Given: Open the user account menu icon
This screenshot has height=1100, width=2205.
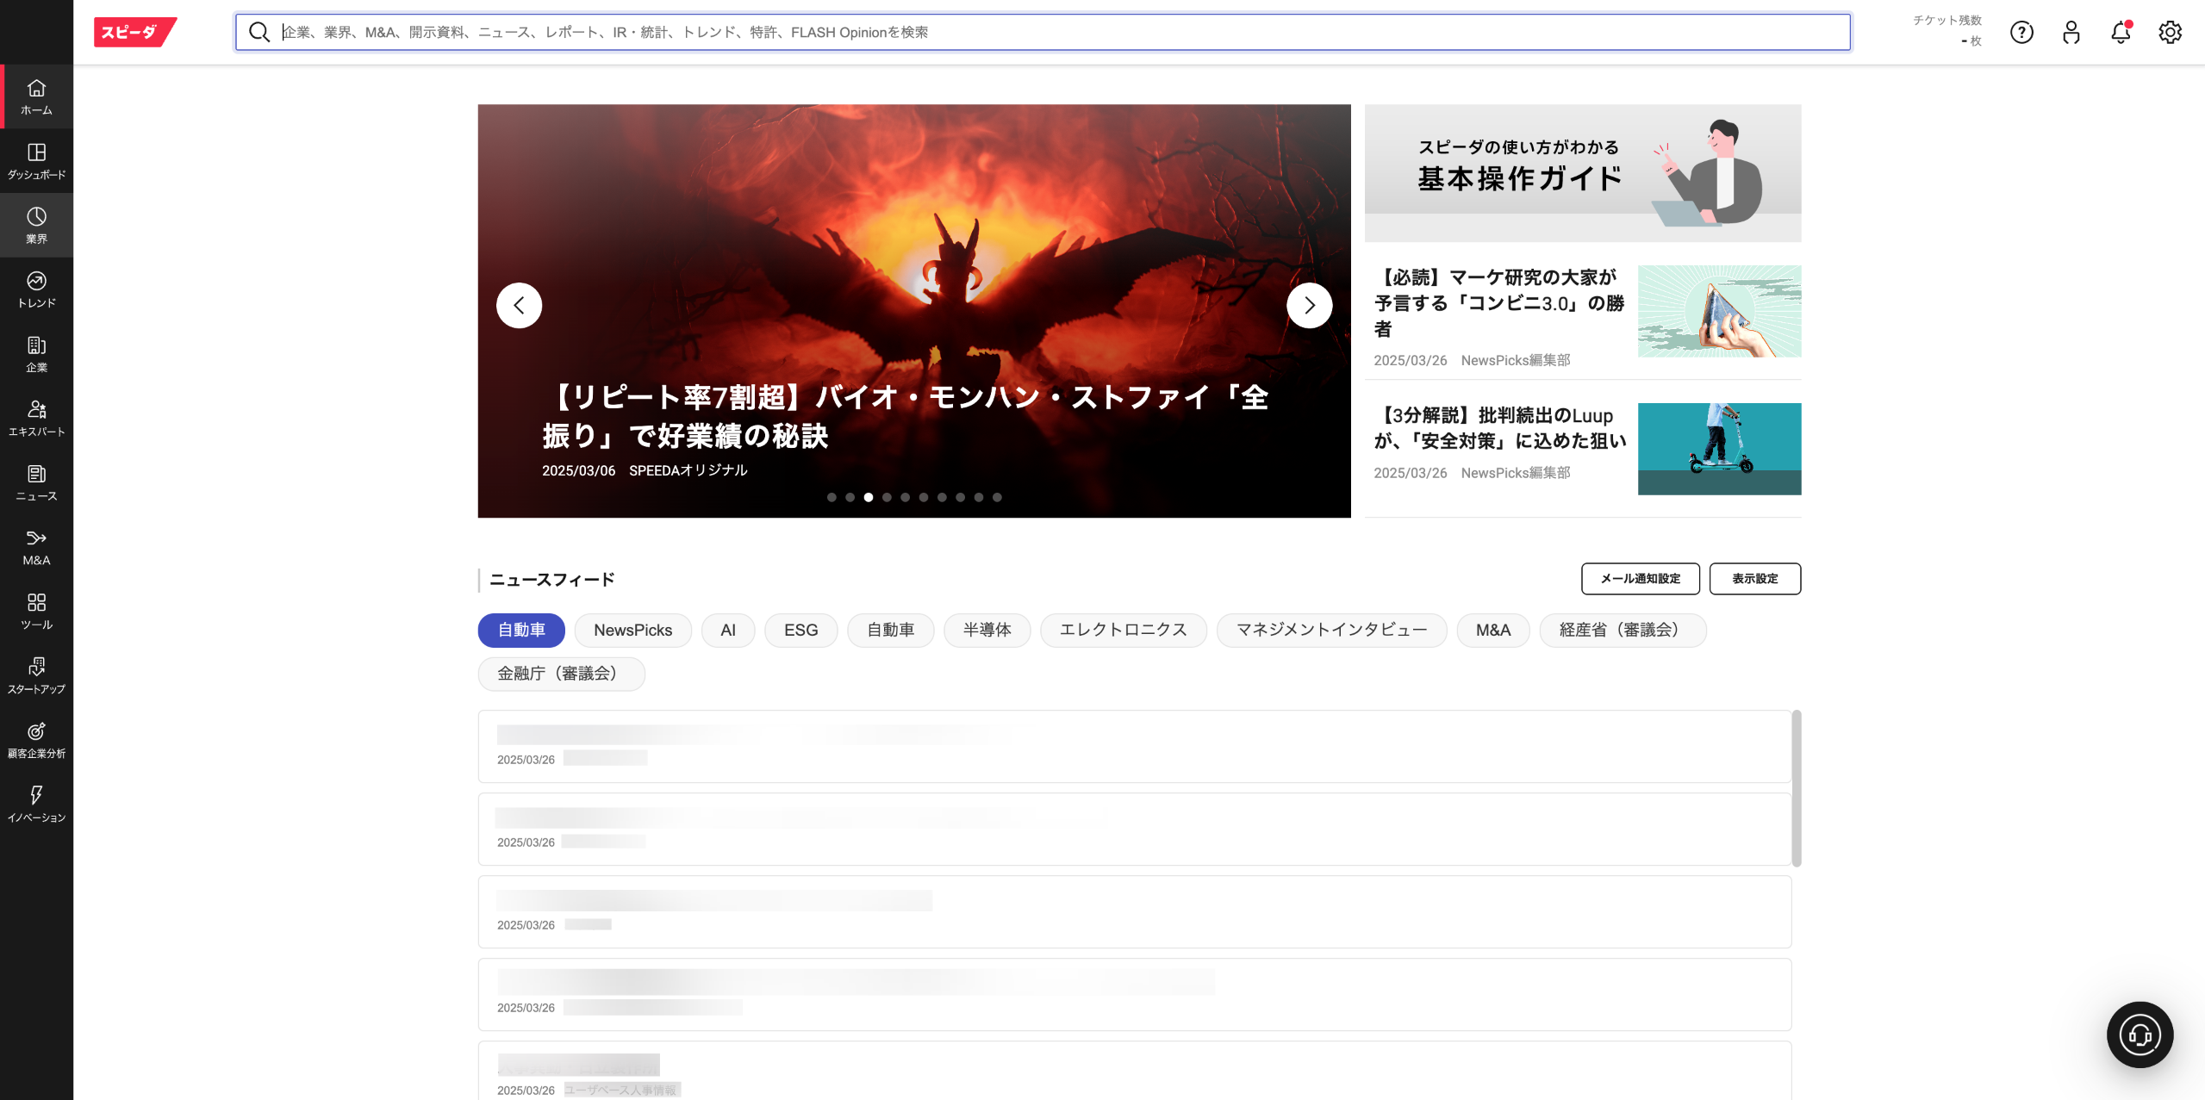Looking at the screenshot, I should [2071, 33].
